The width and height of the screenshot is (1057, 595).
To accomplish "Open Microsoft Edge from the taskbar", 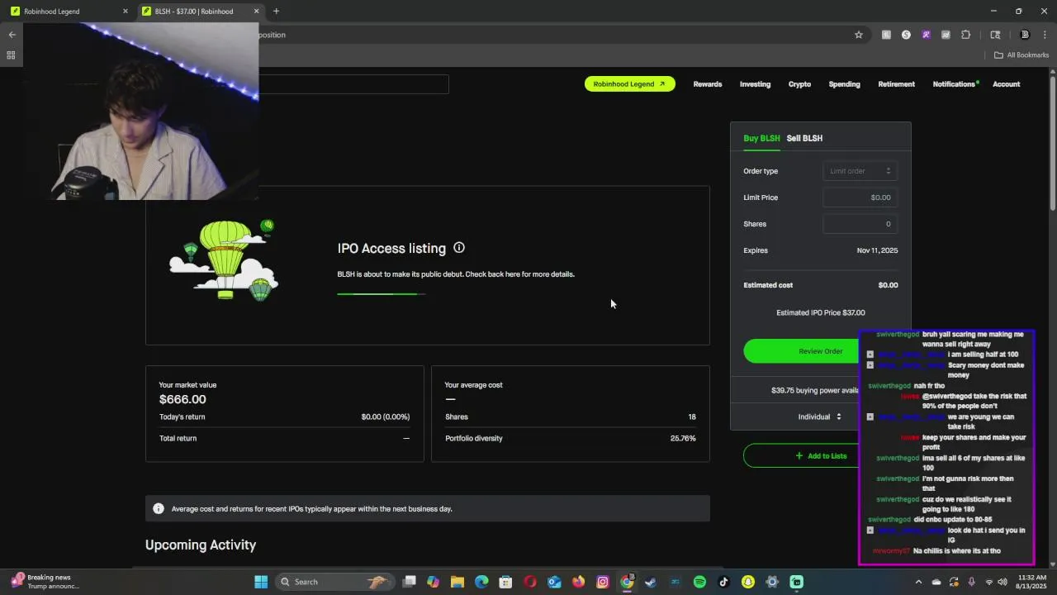I will point(481,582).
